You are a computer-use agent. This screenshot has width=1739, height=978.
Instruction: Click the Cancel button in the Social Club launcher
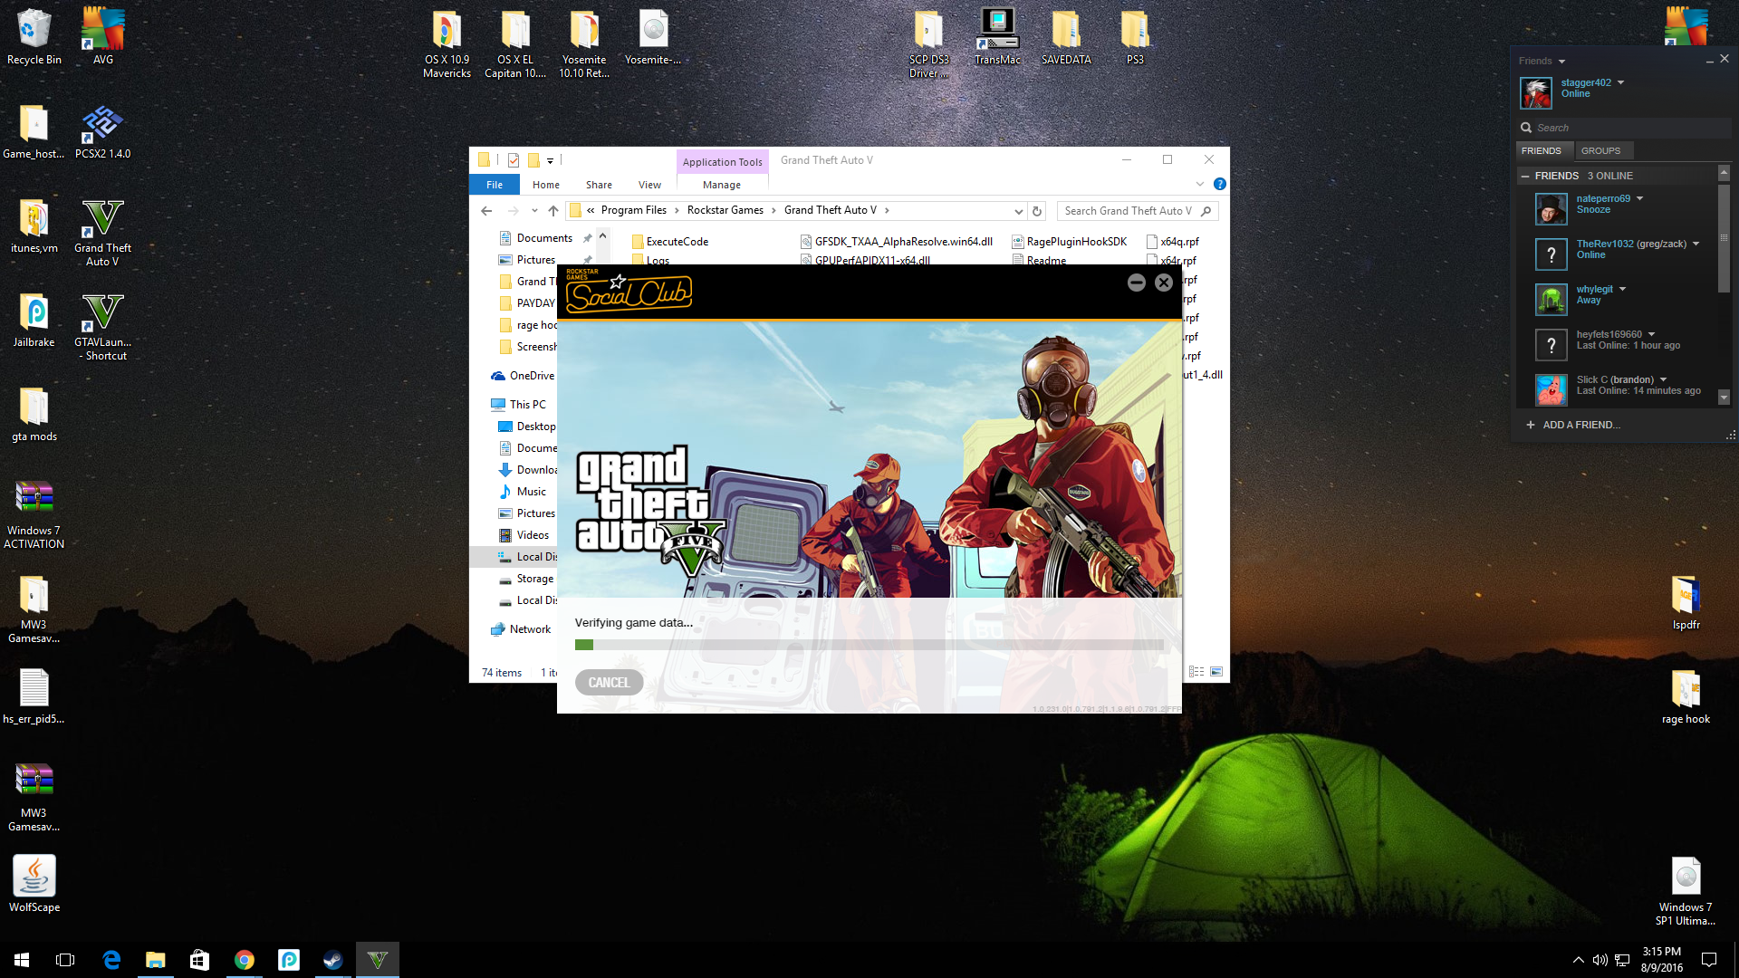(x=609, y=683)
